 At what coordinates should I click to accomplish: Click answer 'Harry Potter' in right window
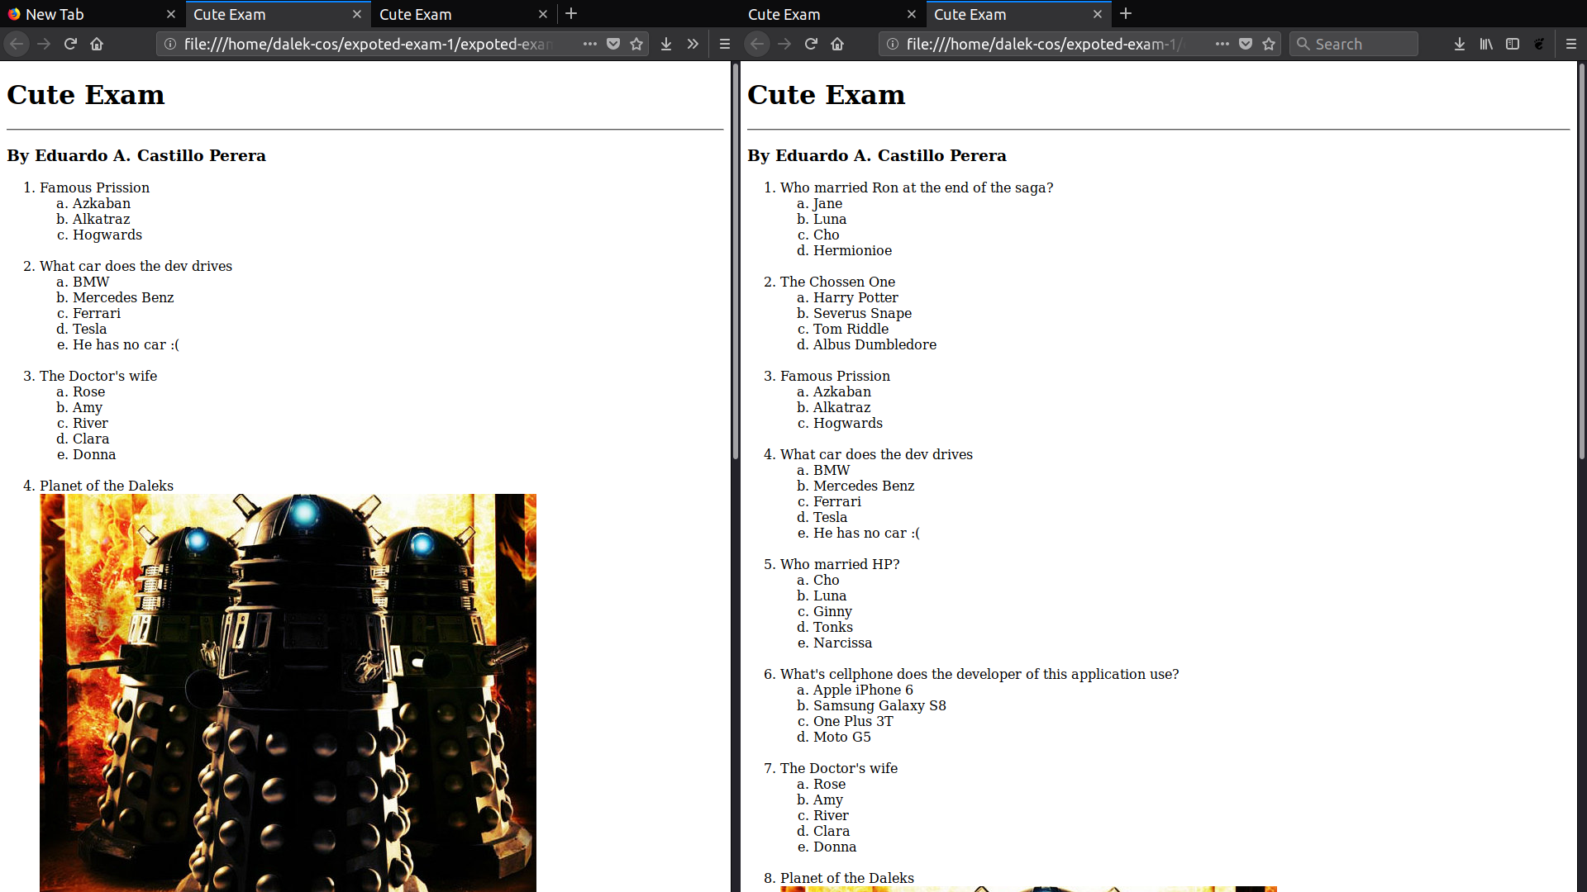[x=855, y=297]
